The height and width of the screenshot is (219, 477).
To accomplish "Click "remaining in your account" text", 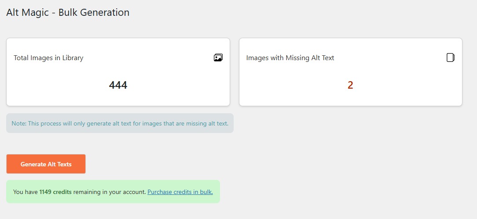I will 110,192.
